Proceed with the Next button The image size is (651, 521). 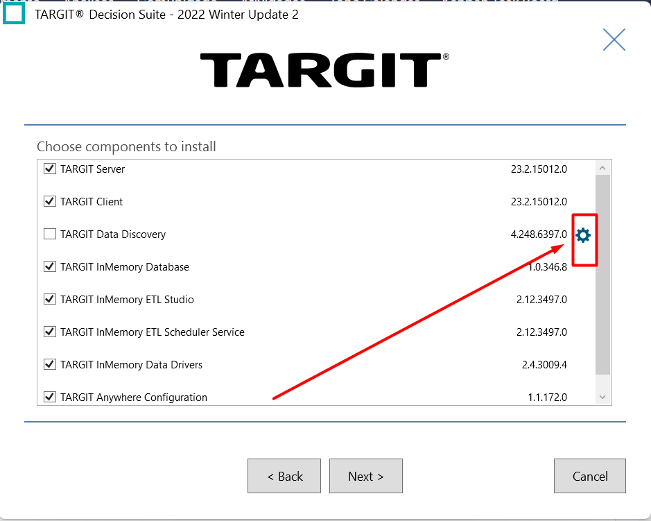click(366, 476)
